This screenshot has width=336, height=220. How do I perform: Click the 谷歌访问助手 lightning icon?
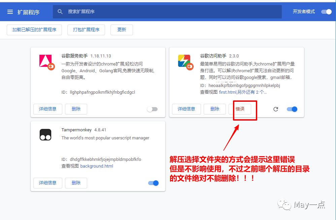point(186,62)
